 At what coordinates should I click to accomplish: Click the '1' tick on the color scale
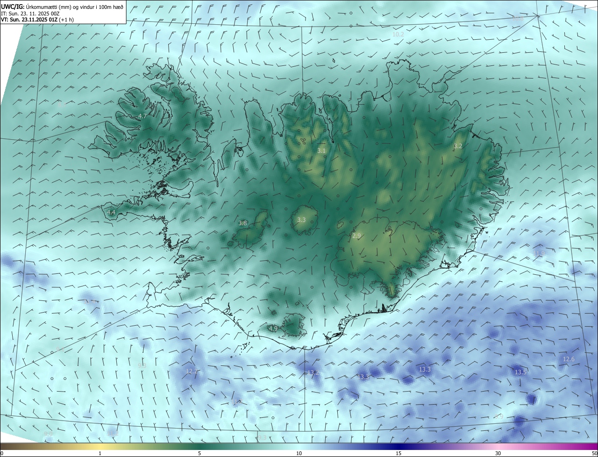click(100, 453)
